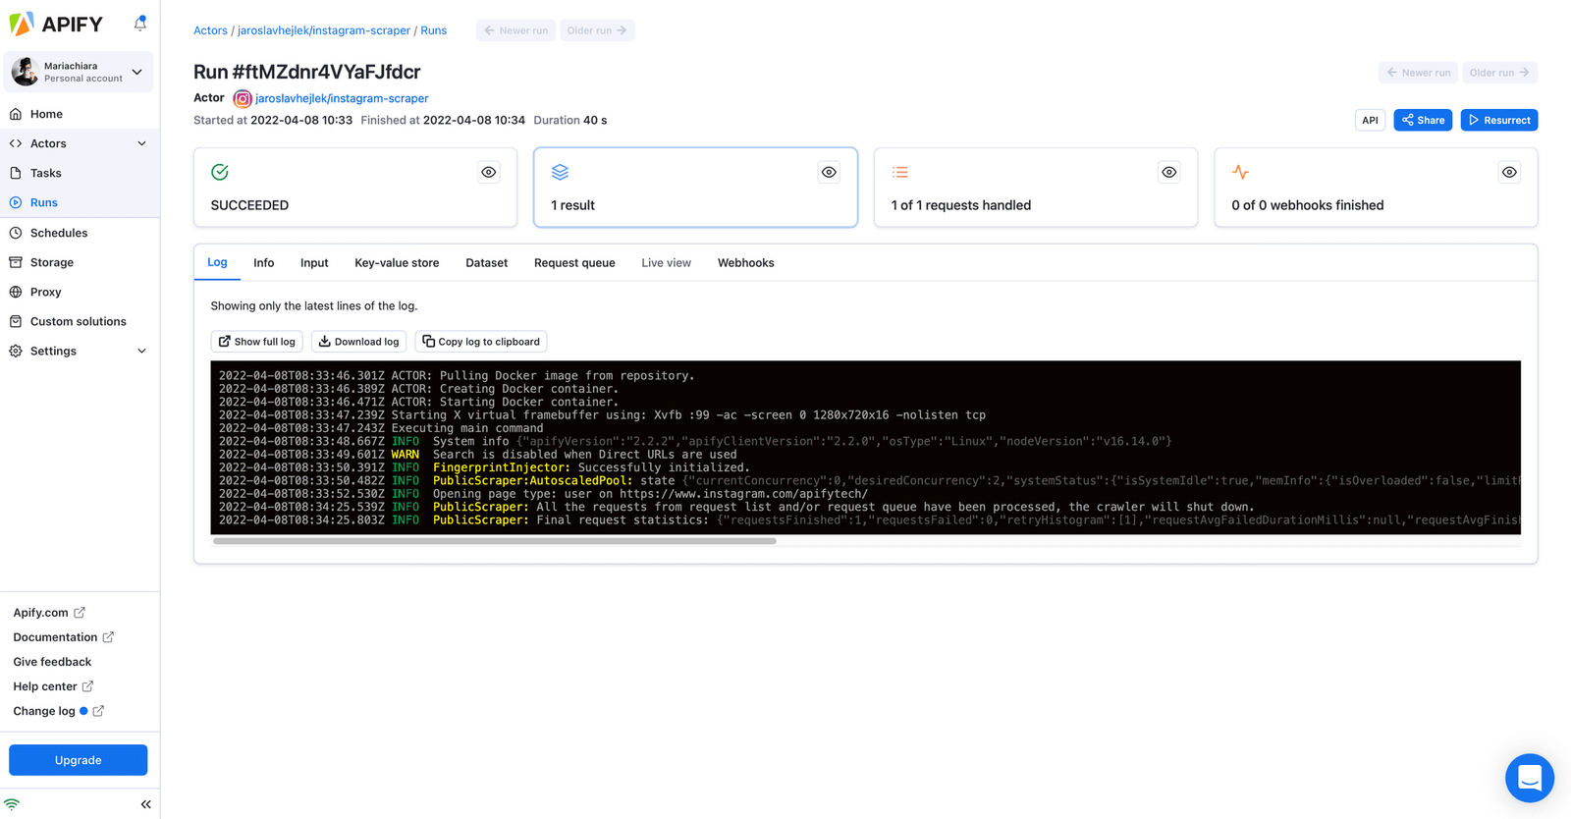The width and height of the screenshot is (1571, 819).
Task: Click the layers icon in result card
Action: click(560, 173)
